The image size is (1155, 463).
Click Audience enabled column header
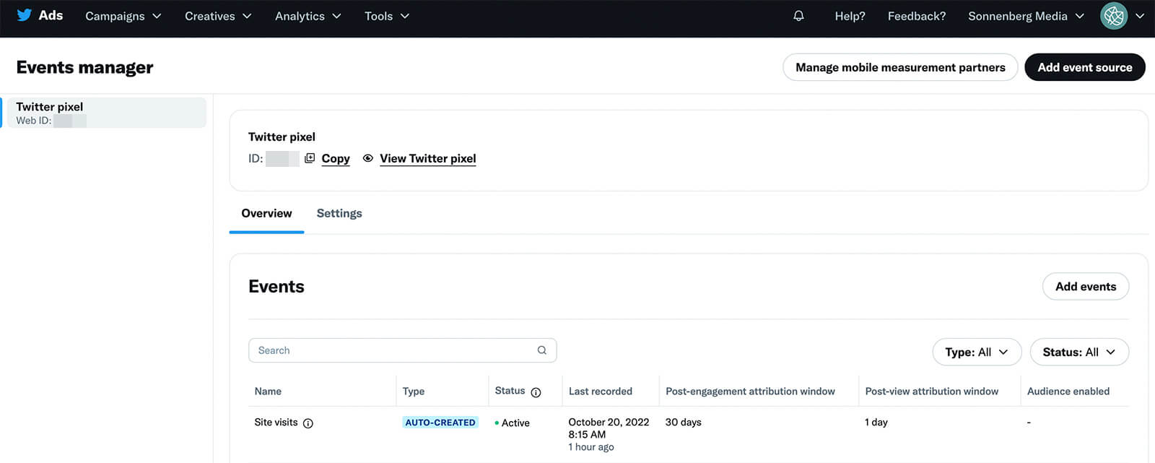click(x=1068, y=391)
